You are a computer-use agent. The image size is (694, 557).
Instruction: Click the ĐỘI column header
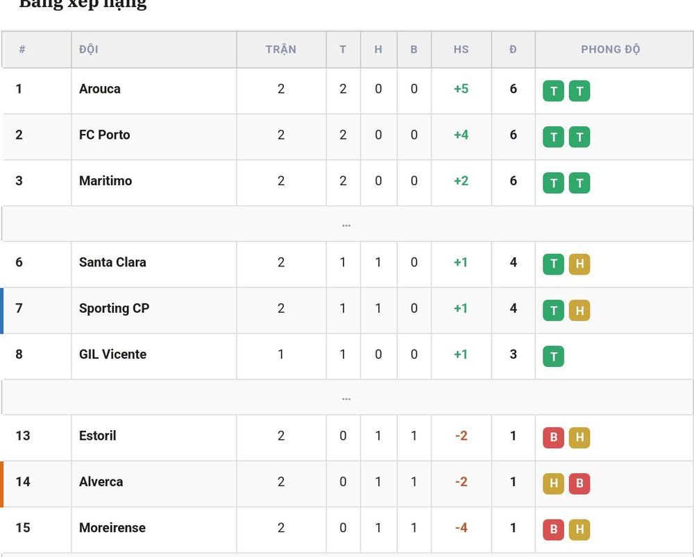(89, 49)
